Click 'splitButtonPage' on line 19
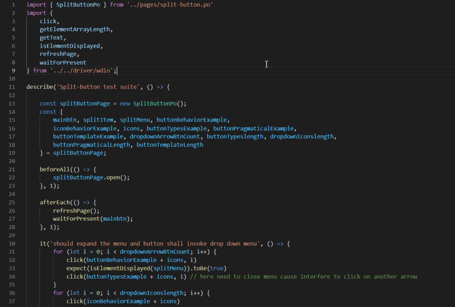The image size is (455, 307). click(x=78, y=153)
